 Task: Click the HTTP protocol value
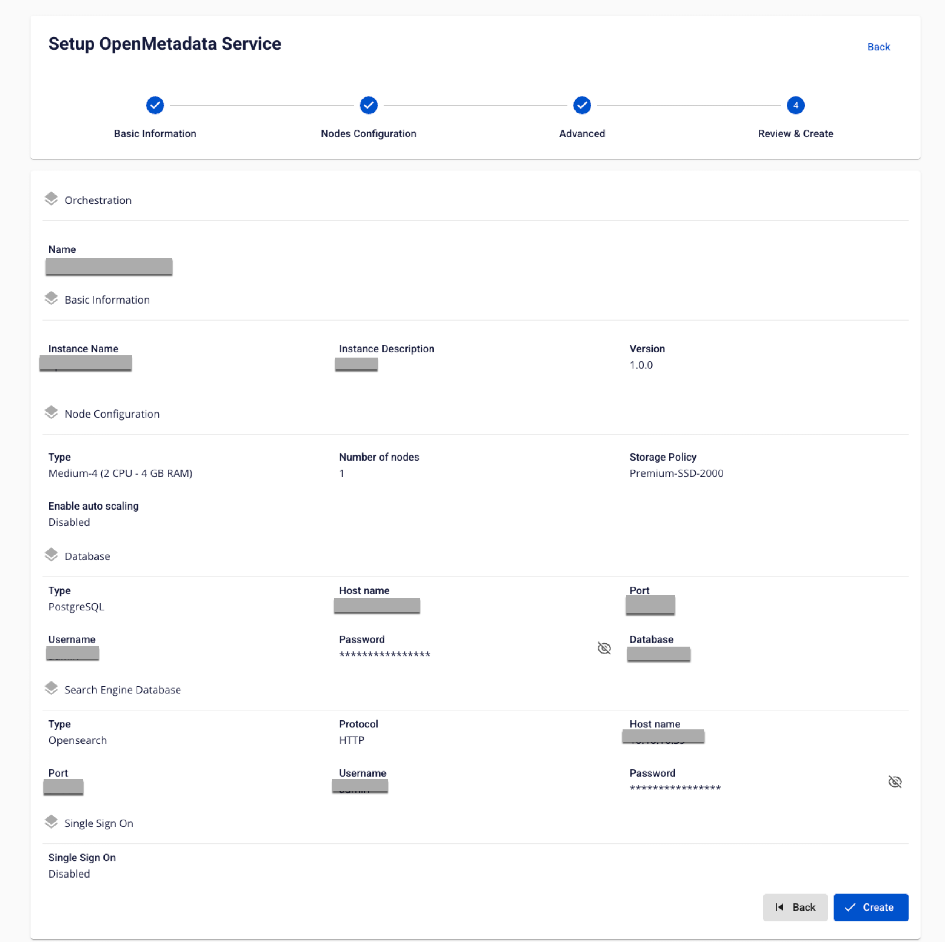pyautogui.click(x=351, y=740)
